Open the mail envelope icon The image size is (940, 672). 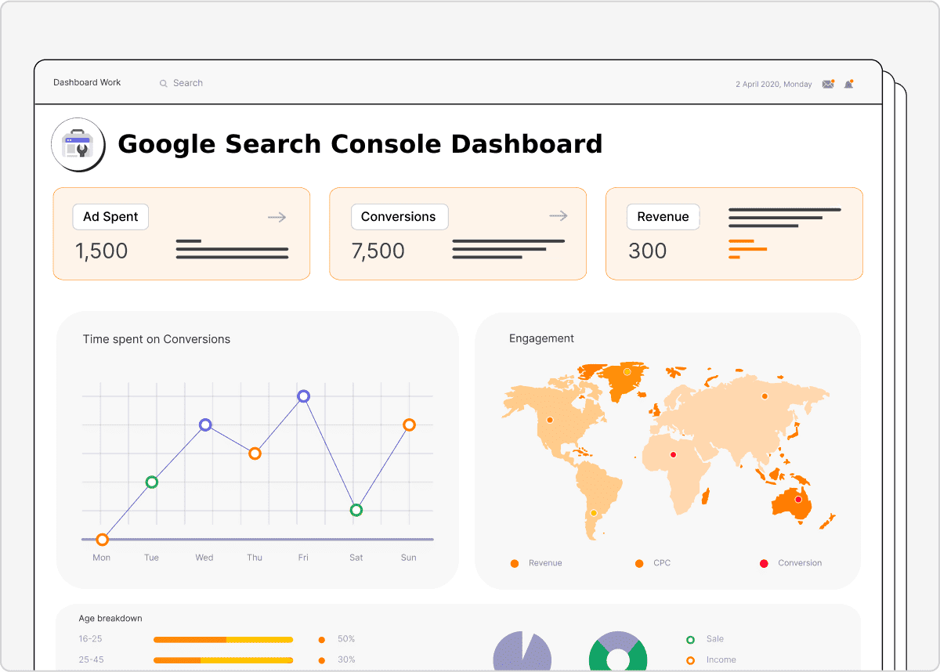[x=828, y=84]
